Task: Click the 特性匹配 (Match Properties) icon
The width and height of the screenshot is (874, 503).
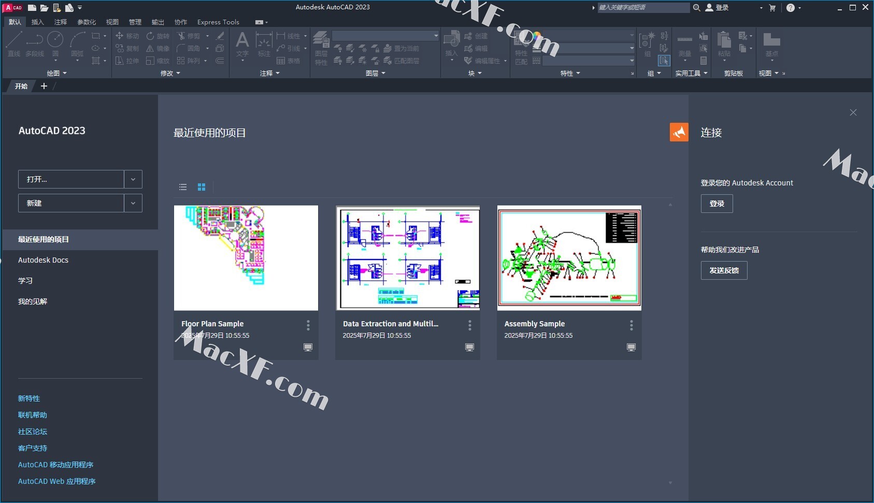Action: (521, 48)
